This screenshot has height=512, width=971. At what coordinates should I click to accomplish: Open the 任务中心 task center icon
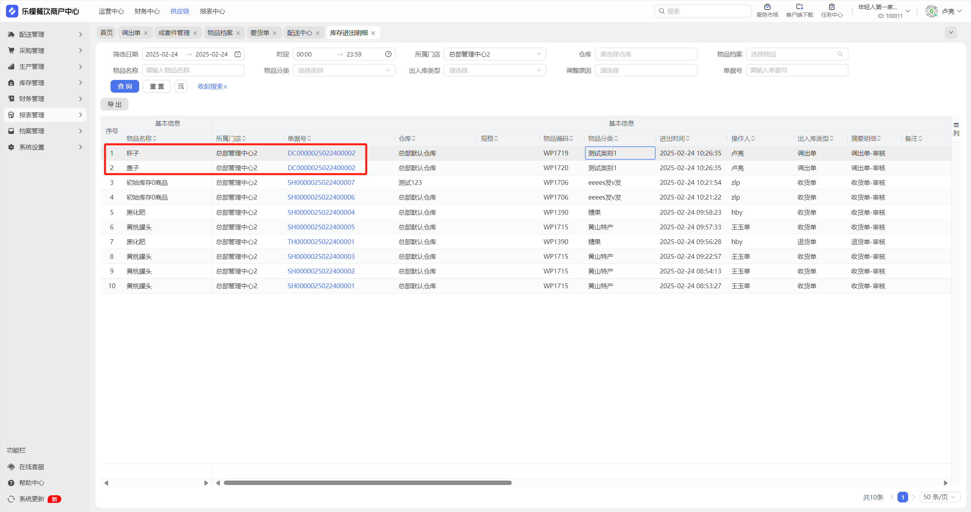831,7
